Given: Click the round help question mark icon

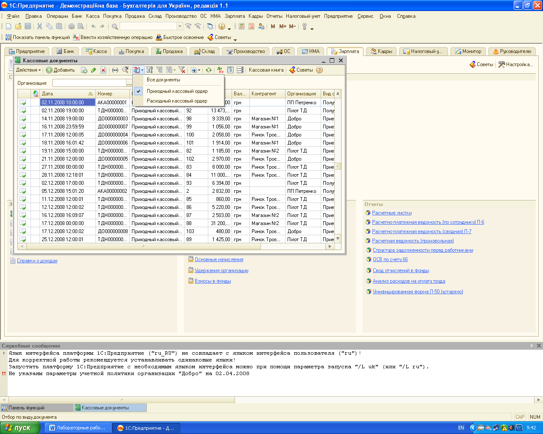Looking at the screenshot, I should [319, 70].
